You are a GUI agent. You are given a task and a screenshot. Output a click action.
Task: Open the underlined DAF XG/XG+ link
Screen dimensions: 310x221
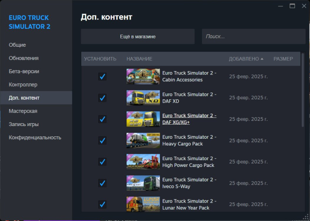click(189, 119)
